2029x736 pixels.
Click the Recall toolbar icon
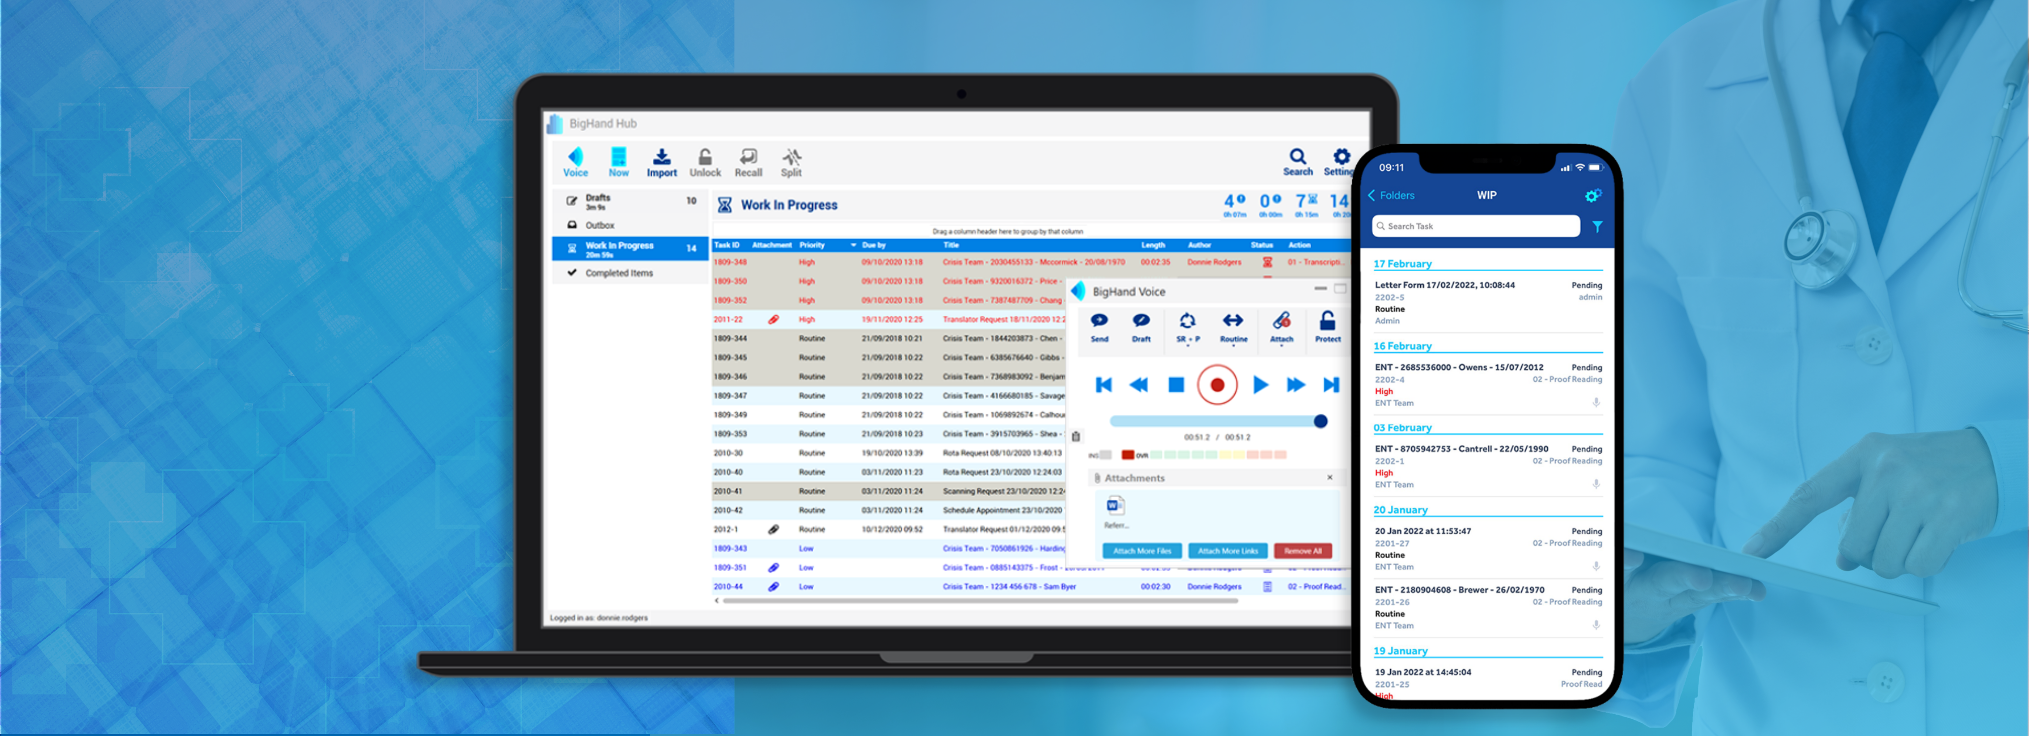tap(748, 157)
